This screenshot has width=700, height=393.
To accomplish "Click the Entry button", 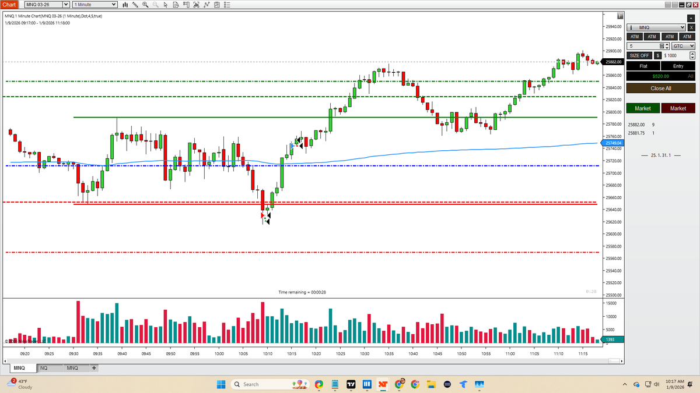I will [678, 66].
